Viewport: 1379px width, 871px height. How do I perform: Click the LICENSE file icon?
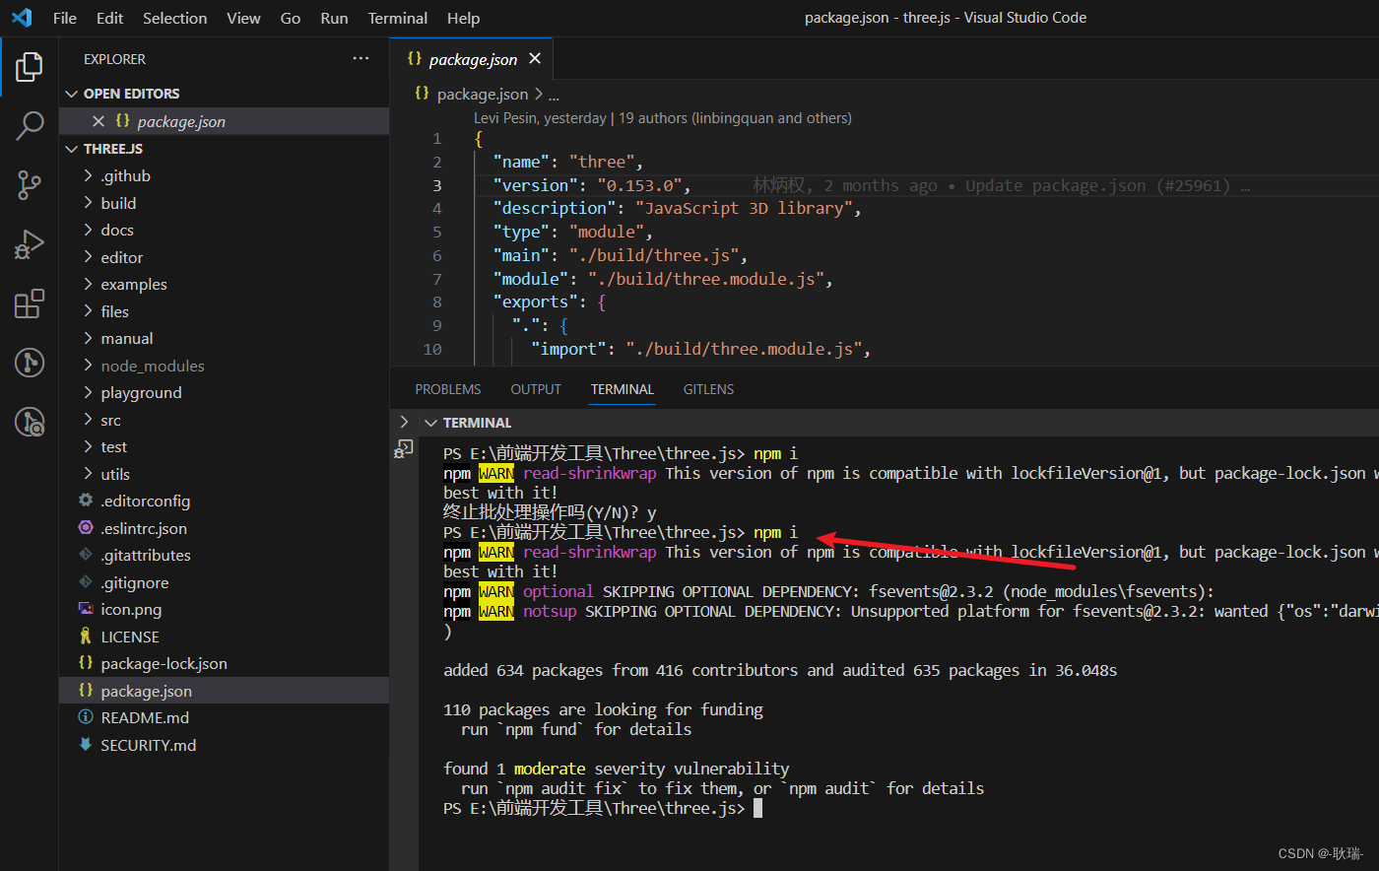click(86, 636)
